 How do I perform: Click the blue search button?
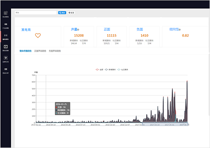tap(62, 13)
